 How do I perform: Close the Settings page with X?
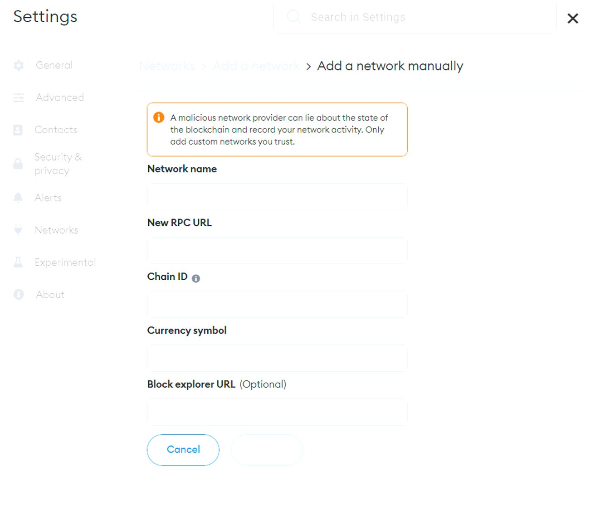coord(573,18)
